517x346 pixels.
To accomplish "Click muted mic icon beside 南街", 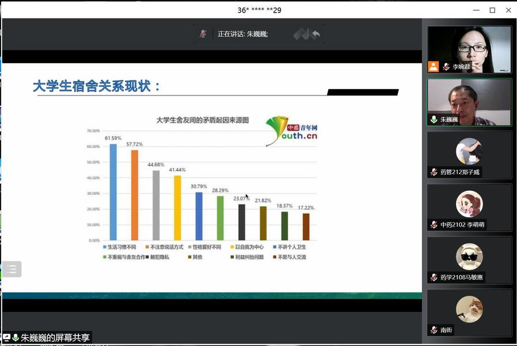I will tap(434, 330).
